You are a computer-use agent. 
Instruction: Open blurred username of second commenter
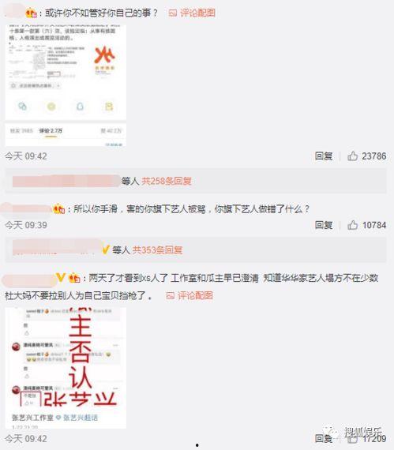[26, 209]
